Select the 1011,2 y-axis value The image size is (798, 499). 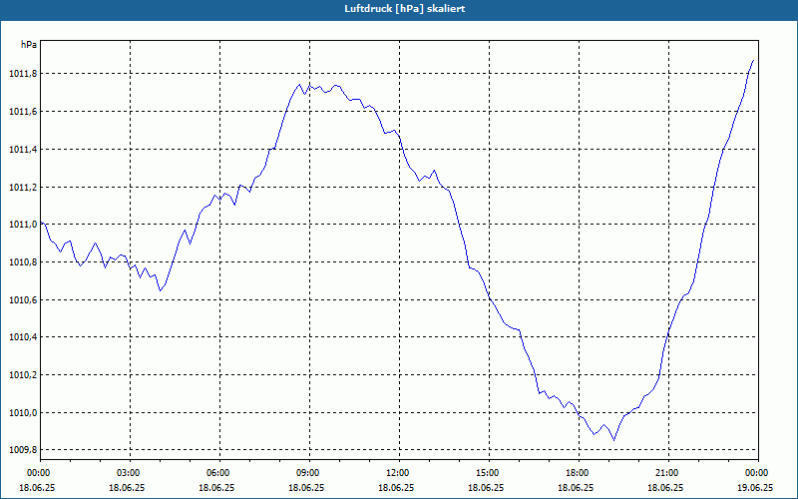pos(23,187)
